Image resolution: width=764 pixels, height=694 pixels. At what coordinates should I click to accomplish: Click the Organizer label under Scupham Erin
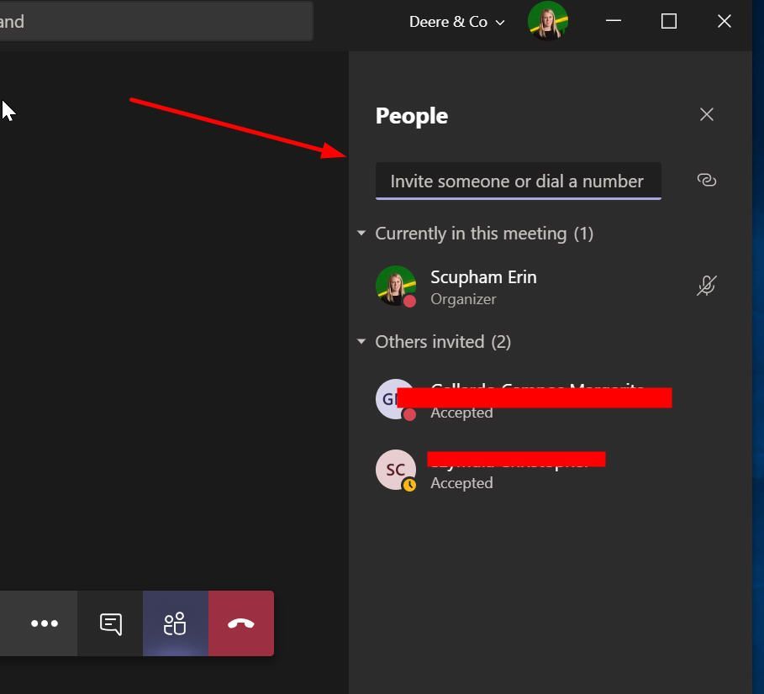tap(463, 299)
